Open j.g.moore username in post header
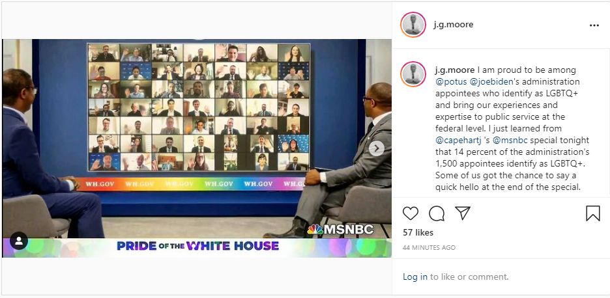This screenshot has width=610, height=298. click(x=454, y=25)
